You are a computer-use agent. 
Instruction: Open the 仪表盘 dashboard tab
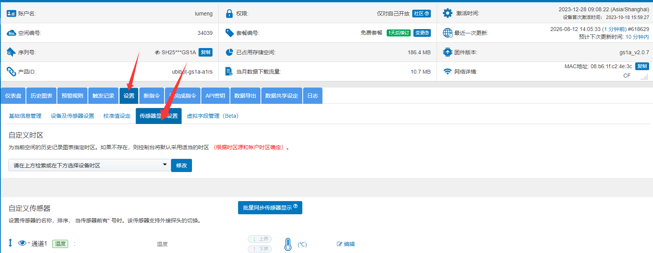click(13, 96)
